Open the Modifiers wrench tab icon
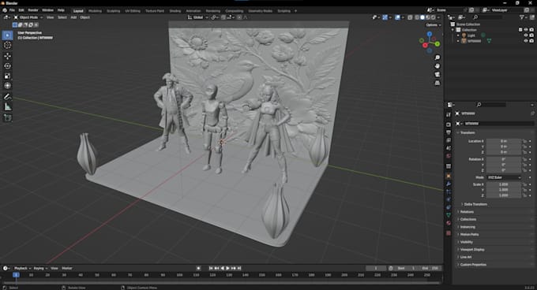The image size is (537, 290). pos(449,184)
